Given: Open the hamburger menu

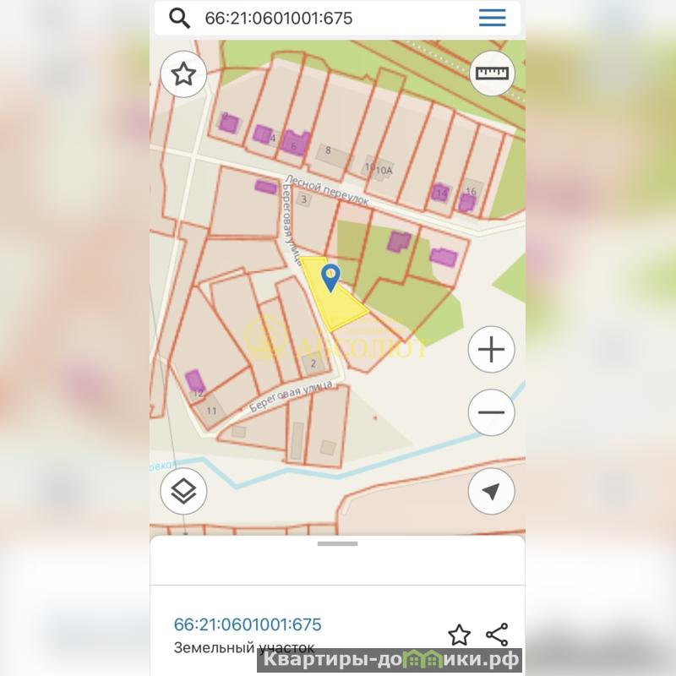Looking at the screenshot, I should pyautogui.click(x=492, y=18).
